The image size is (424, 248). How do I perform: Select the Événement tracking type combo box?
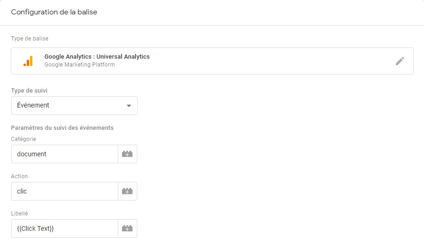(x=74, y=106)
